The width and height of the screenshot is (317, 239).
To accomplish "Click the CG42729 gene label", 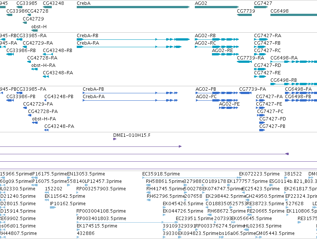I will click(x=33, y=19).
